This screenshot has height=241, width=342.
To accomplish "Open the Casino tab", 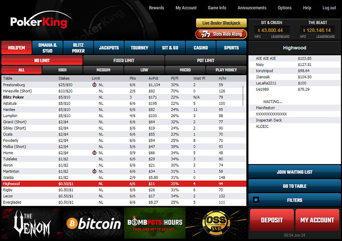I will [x=200, y=48].
